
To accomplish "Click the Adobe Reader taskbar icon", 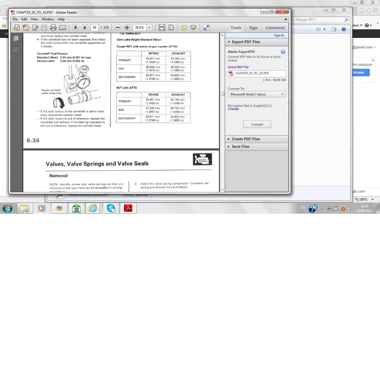I will tap(128, 208).
